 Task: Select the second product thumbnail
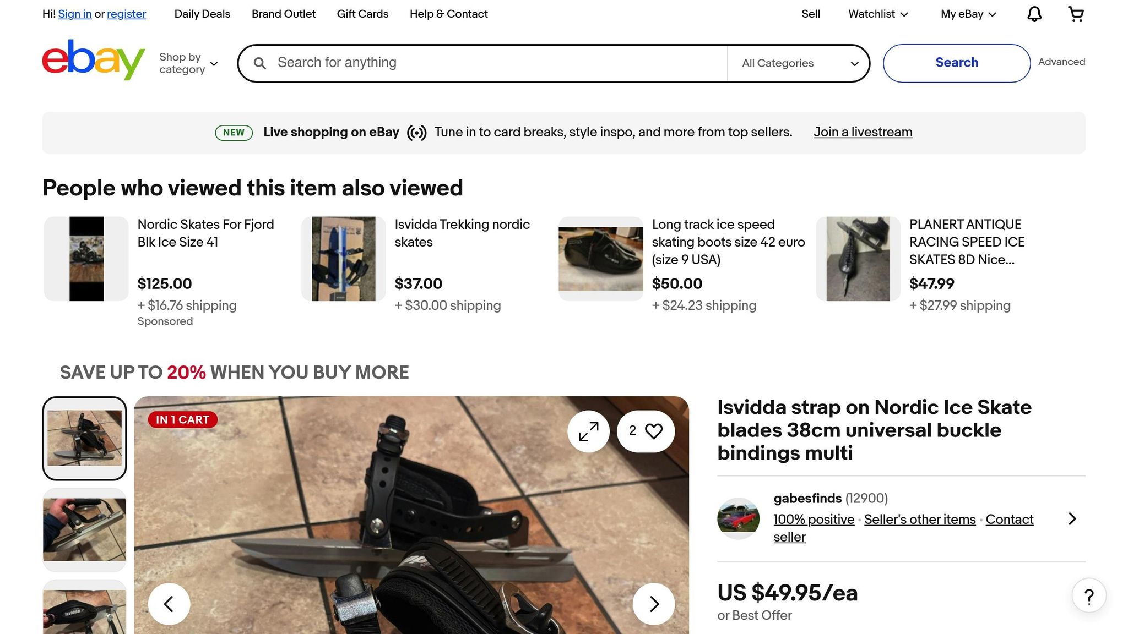85,530
